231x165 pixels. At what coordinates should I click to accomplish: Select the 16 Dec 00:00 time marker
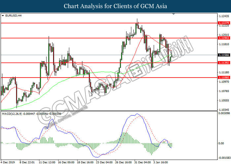pos(66,162)
